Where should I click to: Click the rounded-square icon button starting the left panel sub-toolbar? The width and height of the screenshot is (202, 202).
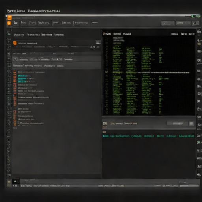[x=15, y=59]
